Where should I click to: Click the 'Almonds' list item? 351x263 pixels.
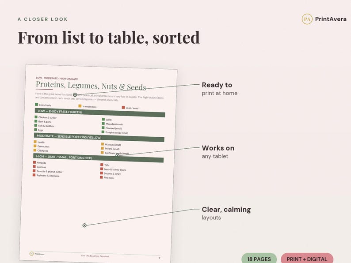coord(40,163)
